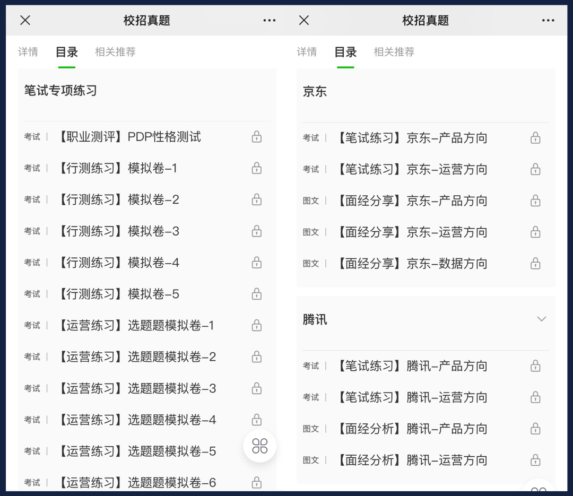Switch to 详情 tab in left panel
573x496 pixels.
point(28,52)
